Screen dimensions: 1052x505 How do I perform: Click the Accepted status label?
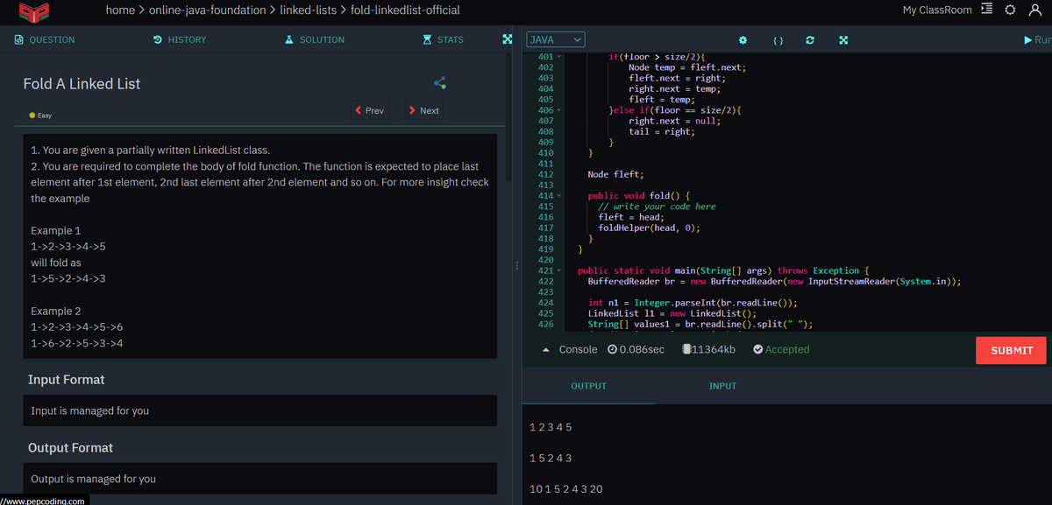point(781,349)
